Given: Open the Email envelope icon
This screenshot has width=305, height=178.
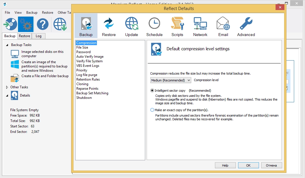Looking at the screenshot, I should pyautogui.click(x=223, y=23).
